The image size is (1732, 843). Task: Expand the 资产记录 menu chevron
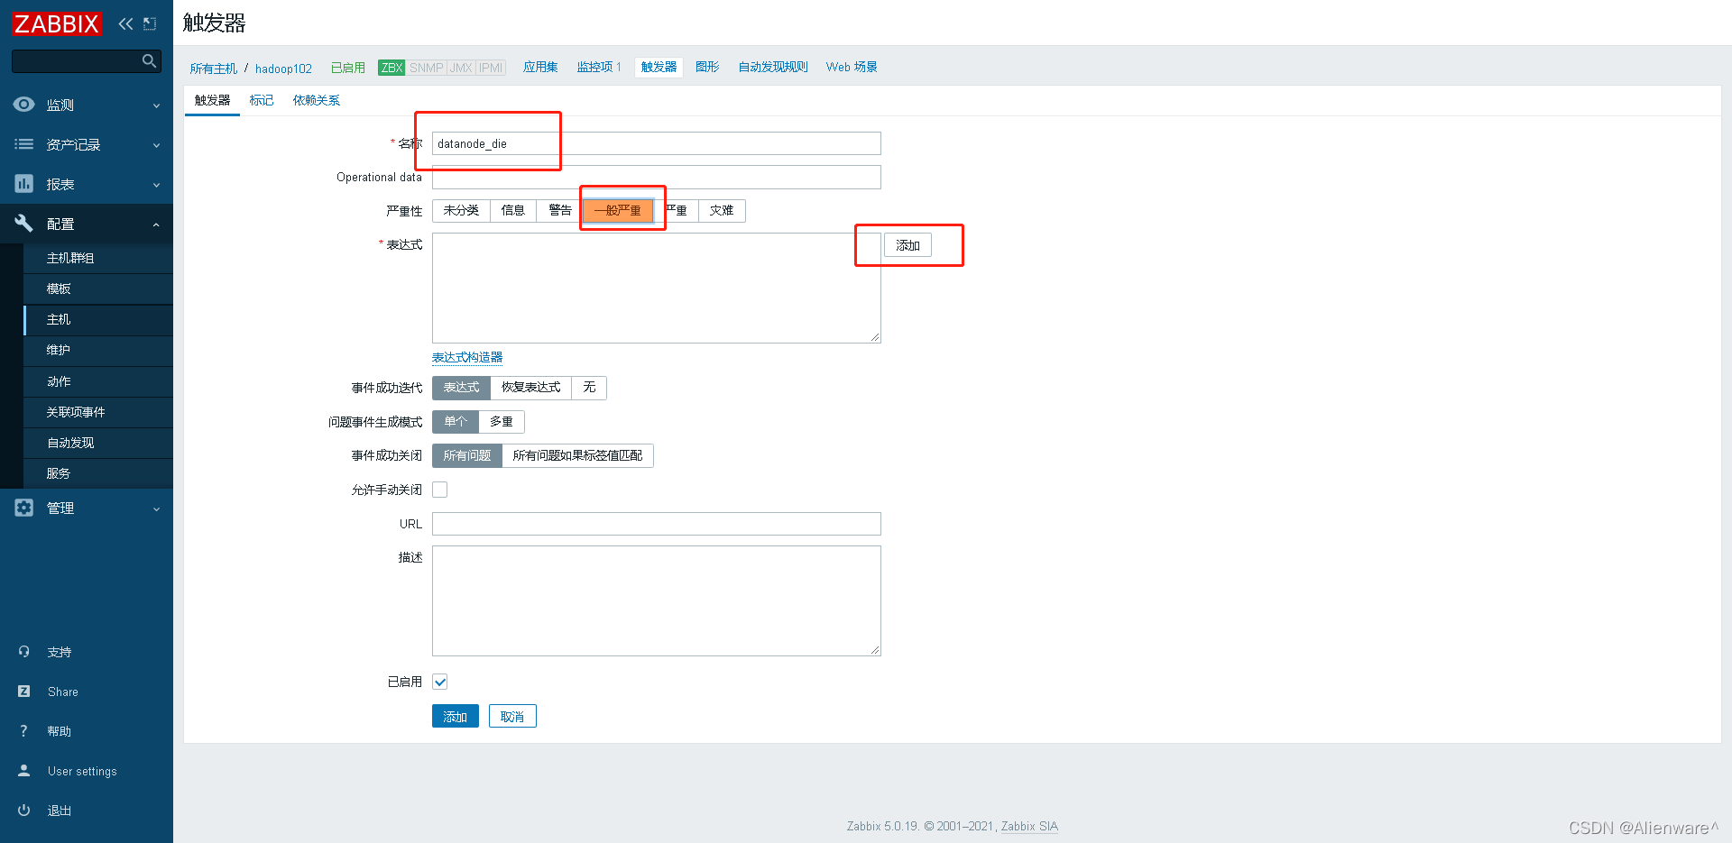[x=156, y=145]
